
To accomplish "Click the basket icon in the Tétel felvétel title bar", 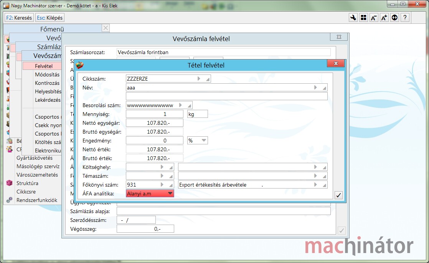I will click(79, 65).
